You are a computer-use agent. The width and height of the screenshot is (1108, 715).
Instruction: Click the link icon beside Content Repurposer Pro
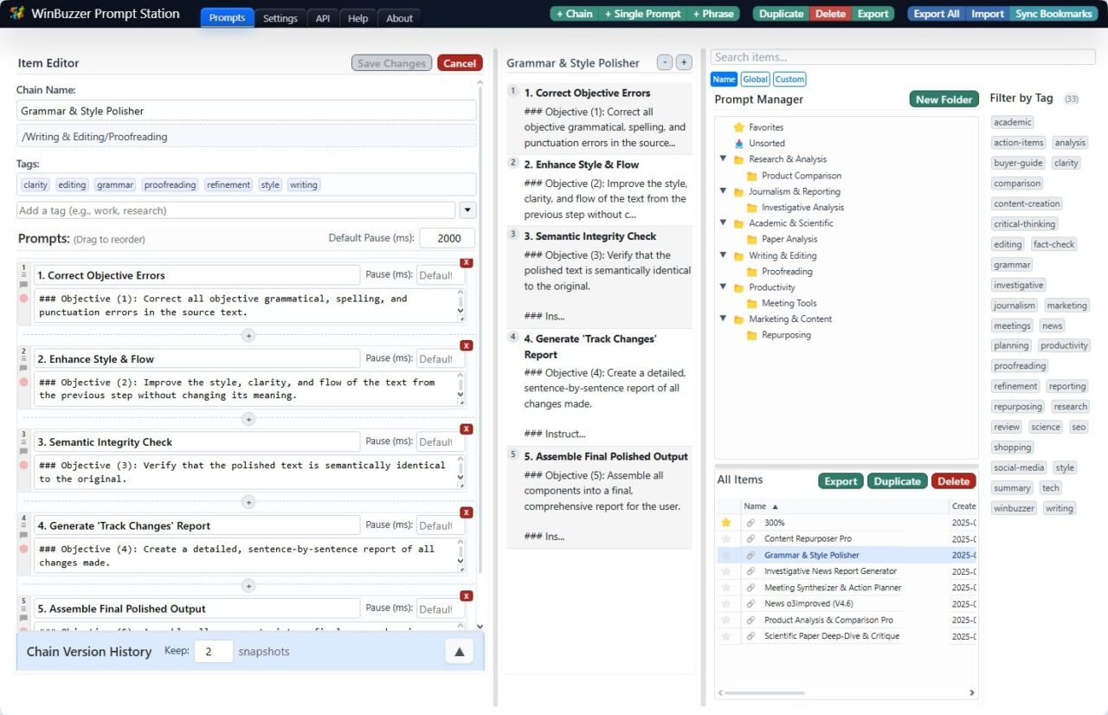click(750, 538)
